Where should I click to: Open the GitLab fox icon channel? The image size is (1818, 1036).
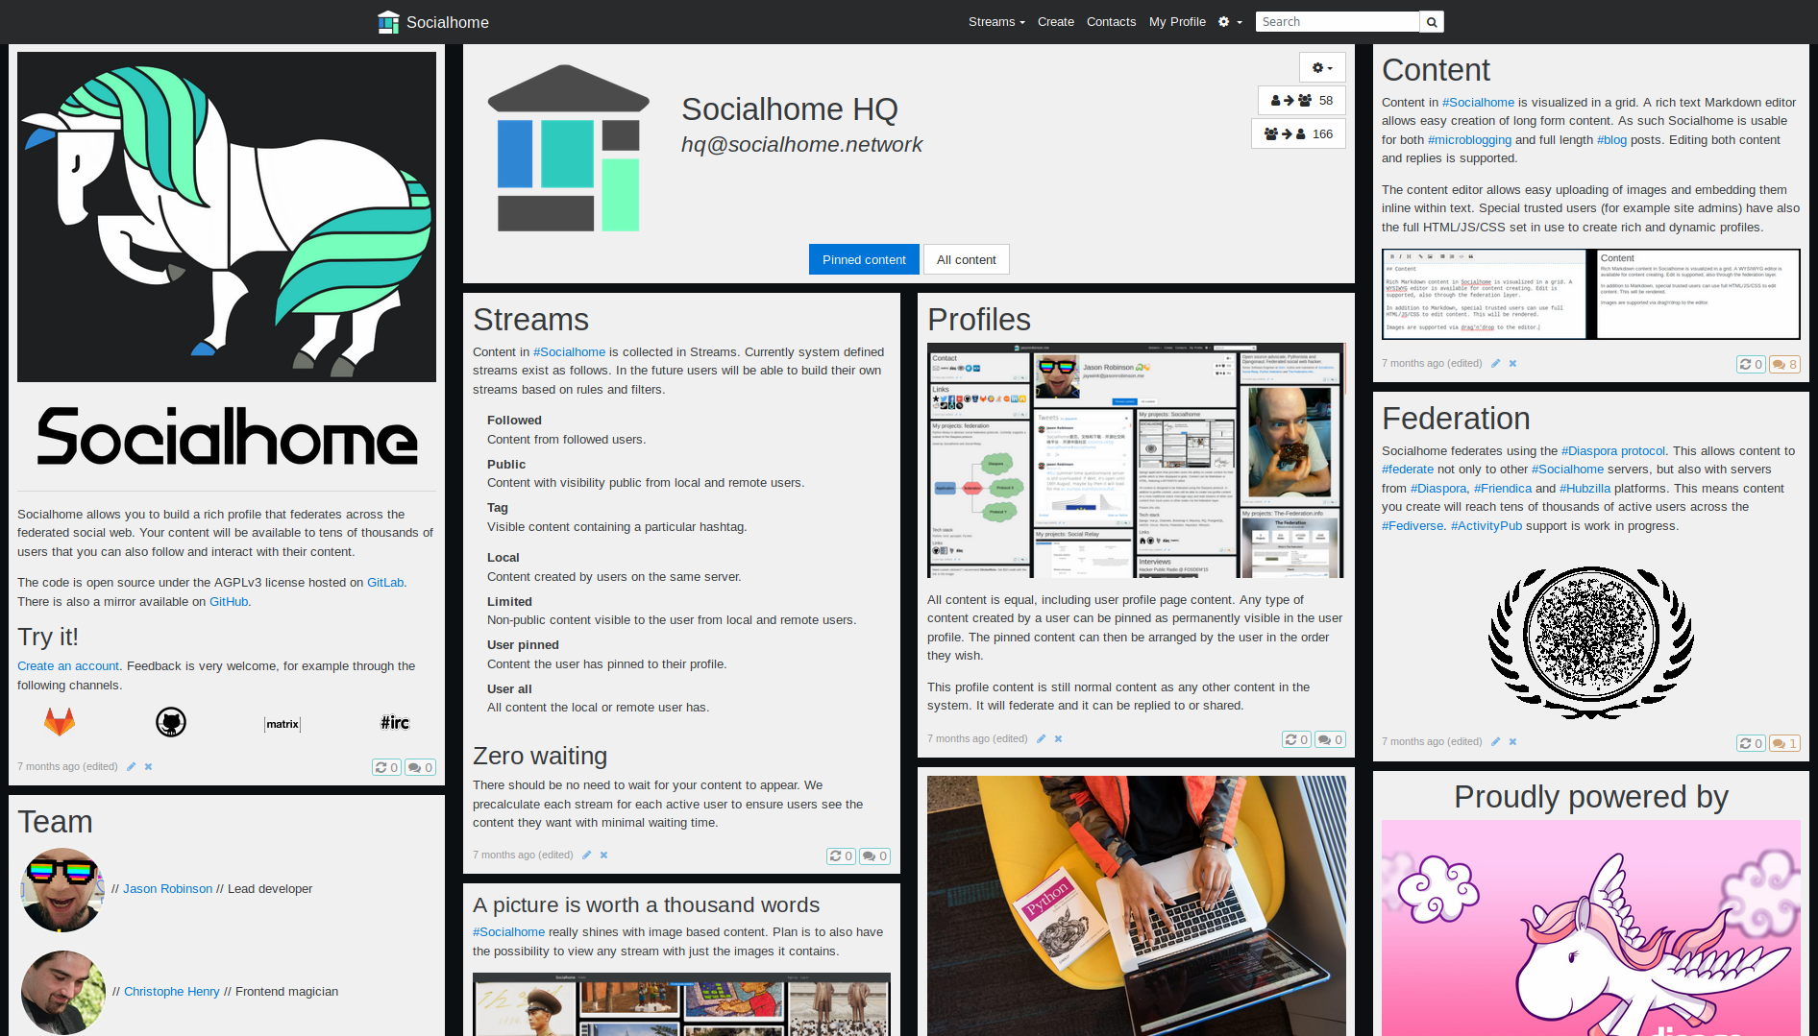(x=60, y=722)
